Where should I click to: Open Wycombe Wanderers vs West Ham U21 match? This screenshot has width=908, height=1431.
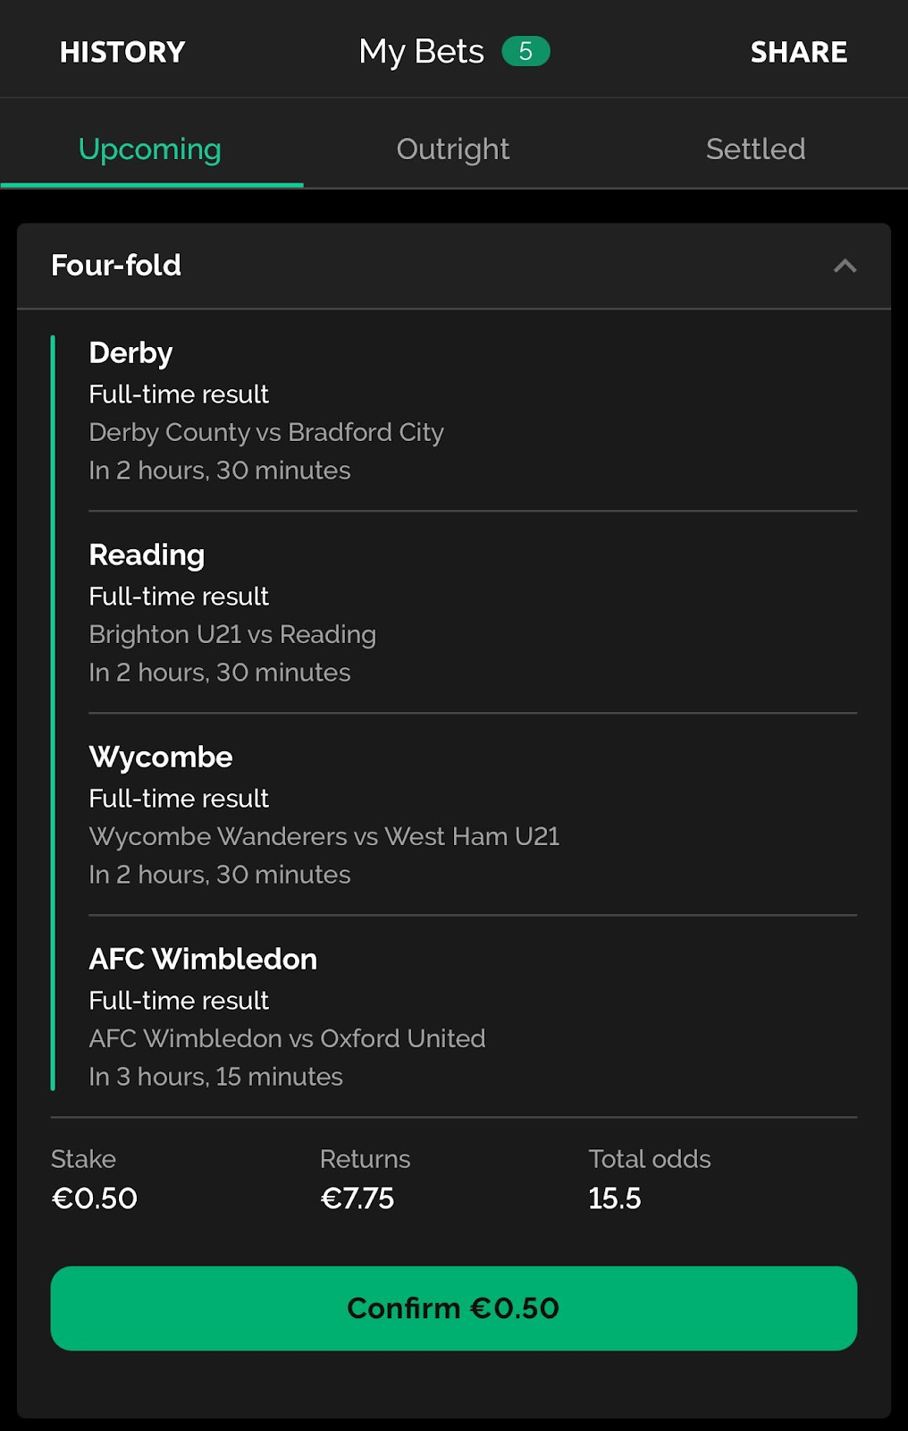324,836
